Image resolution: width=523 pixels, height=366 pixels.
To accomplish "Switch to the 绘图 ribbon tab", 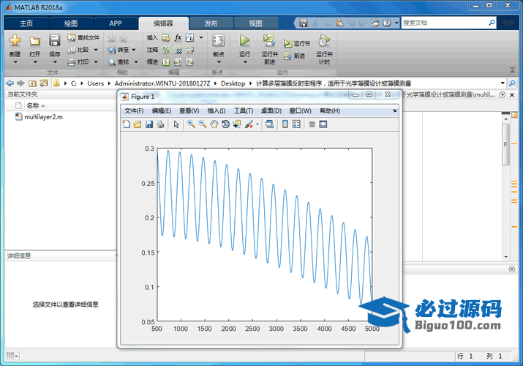I will click(x=71, y=23).
